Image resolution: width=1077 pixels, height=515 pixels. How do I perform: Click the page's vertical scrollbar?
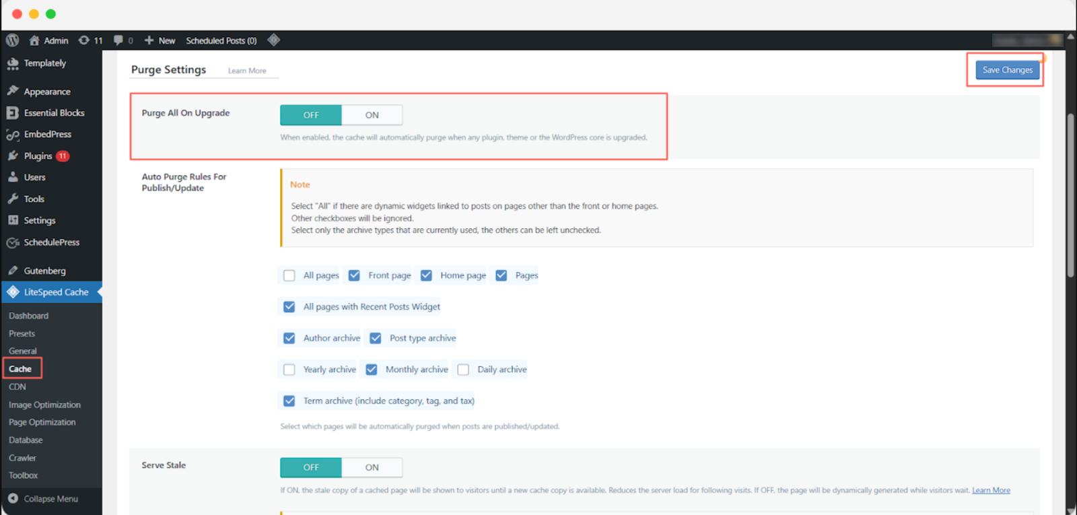pos(1070,195)
